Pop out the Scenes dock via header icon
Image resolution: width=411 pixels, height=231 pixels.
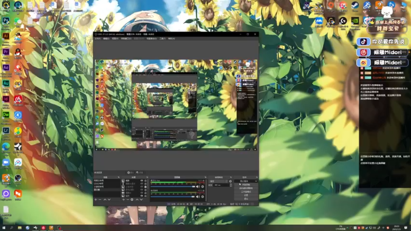[119, 177]
